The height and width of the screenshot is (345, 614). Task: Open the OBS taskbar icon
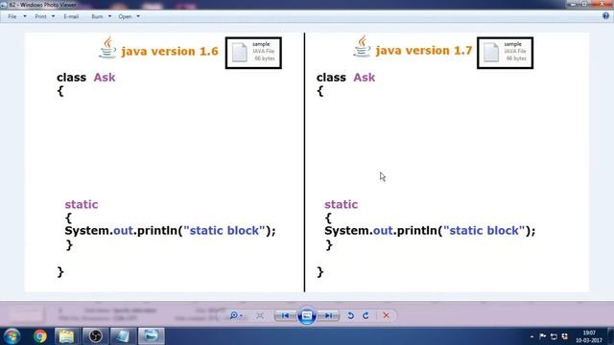tap(95, 336)
